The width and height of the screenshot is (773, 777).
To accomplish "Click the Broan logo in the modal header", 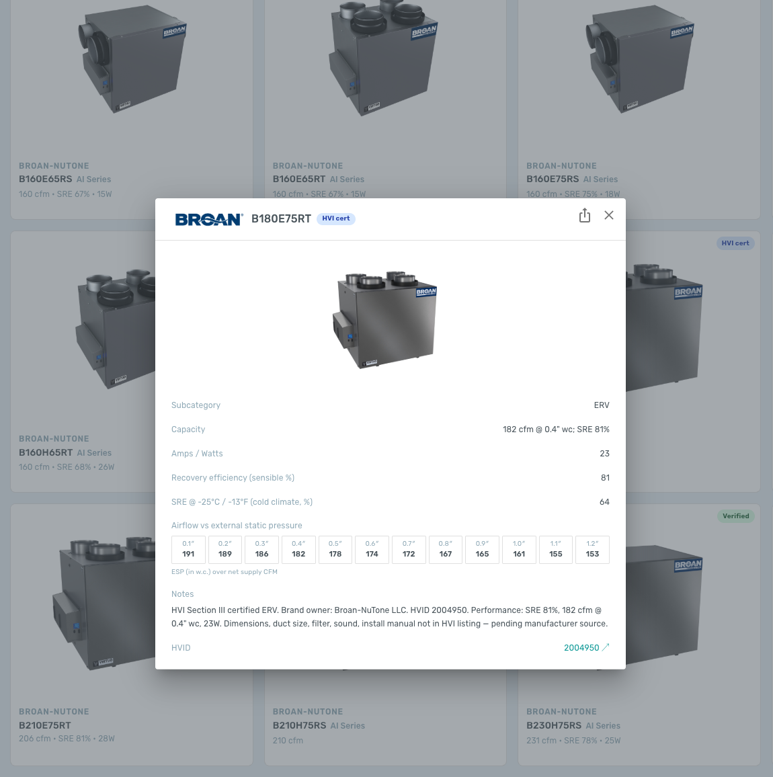I will [x=209, y=219].
